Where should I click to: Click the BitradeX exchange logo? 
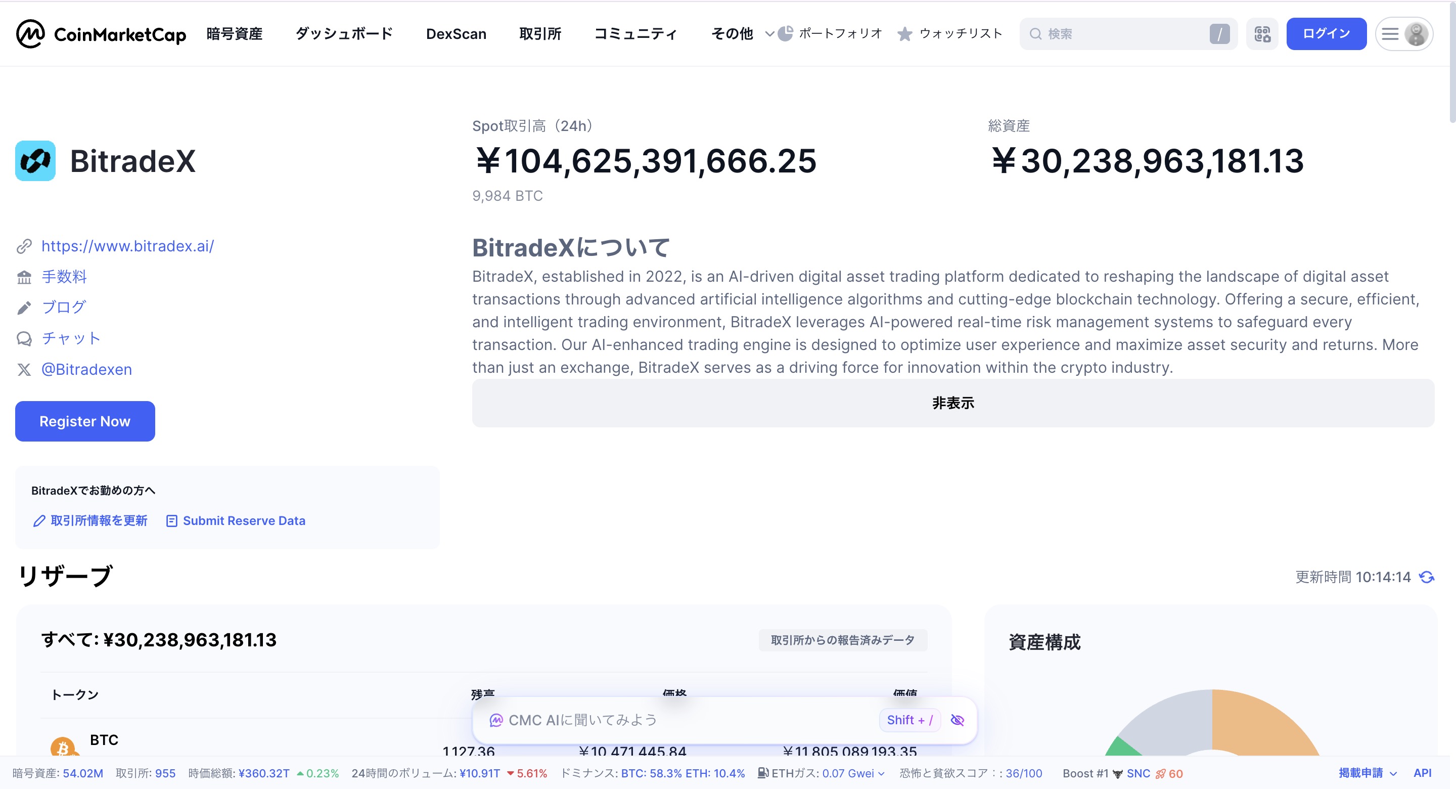[x=35, y=161]
